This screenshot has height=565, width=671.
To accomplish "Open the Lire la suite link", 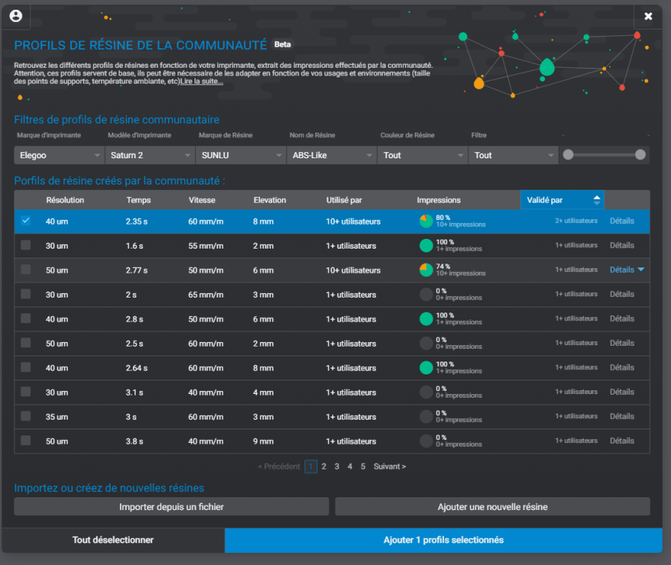I will 201,81.
